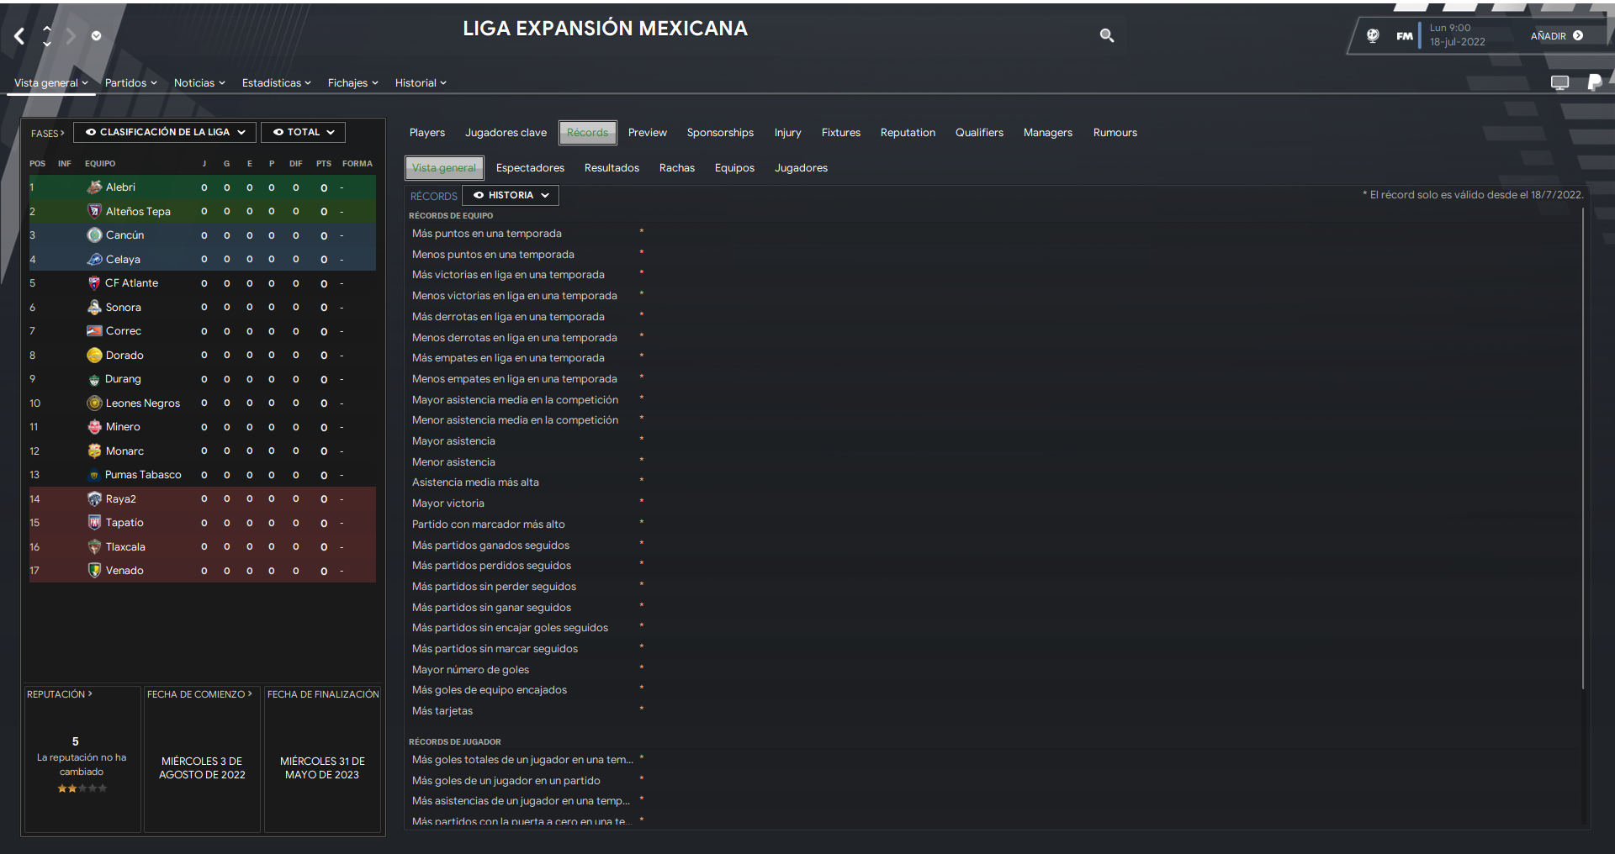Click the records list vertical scrollbar
1615x854 pixels.
coord(1583,449)
